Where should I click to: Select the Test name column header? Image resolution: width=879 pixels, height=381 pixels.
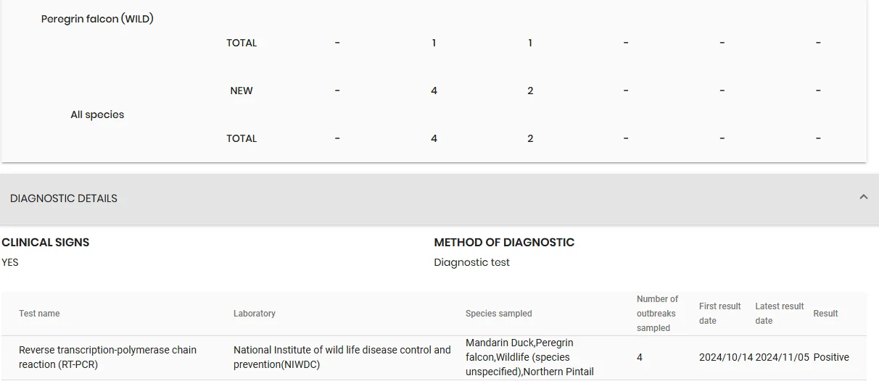tap(39, 314)
